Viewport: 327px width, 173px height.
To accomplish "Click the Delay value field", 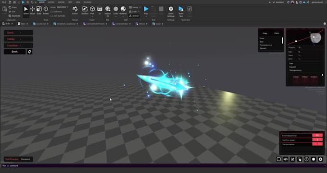I will (x=18, y=39).
